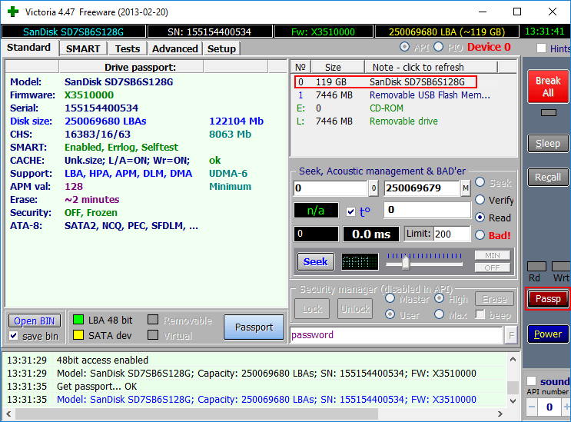
Task: Select the Bad! mode radio button
Action: [480, 235]
